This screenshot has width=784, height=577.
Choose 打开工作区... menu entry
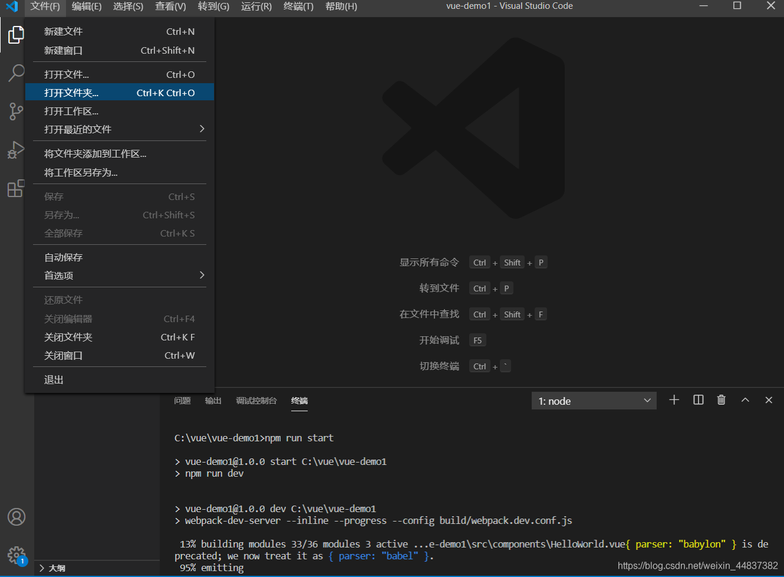120,111
